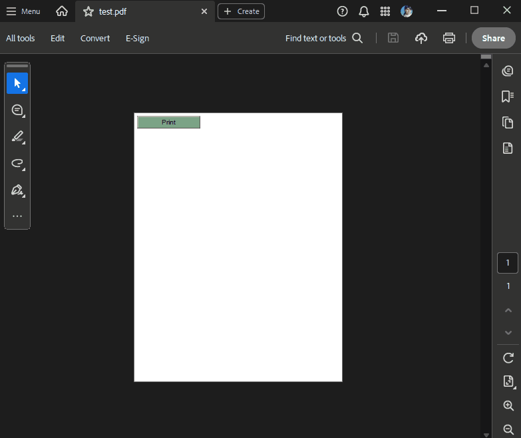Screen dimensions: 521x438
Task: Select the arrow selection tool
Action: pyautogui.click(x=17, y=83)
